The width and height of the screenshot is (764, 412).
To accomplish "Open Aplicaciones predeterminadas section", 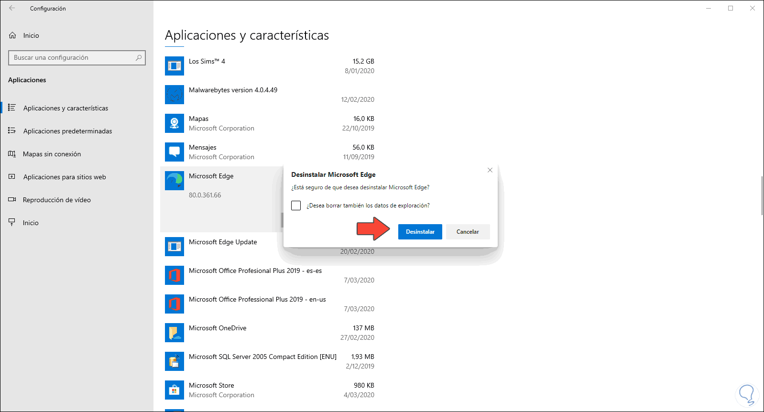I will click(67, 131).
